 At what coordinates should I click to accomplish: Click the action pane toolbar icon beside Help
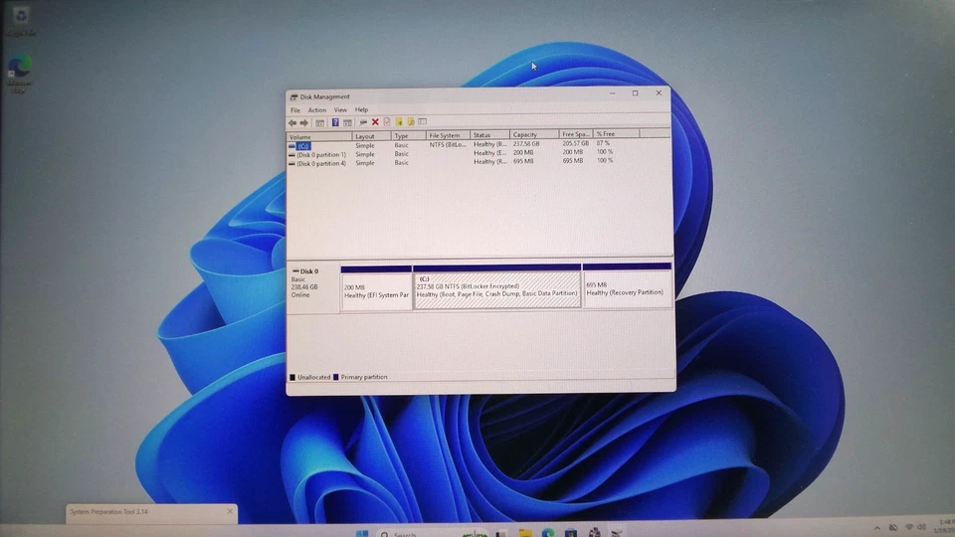point(347,123)
